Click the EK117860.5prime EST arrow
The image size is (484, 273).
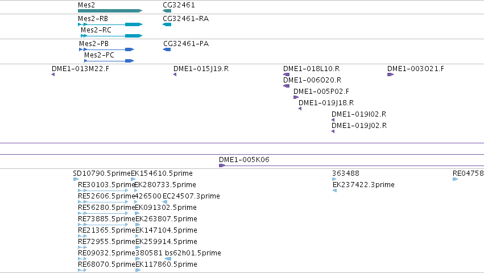tap(138, 271)
